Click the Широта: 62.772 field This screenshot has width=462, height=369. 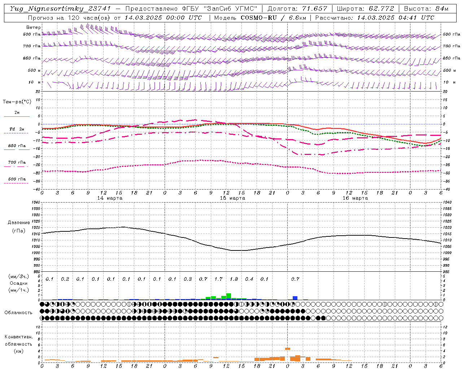tap(365, 9)
